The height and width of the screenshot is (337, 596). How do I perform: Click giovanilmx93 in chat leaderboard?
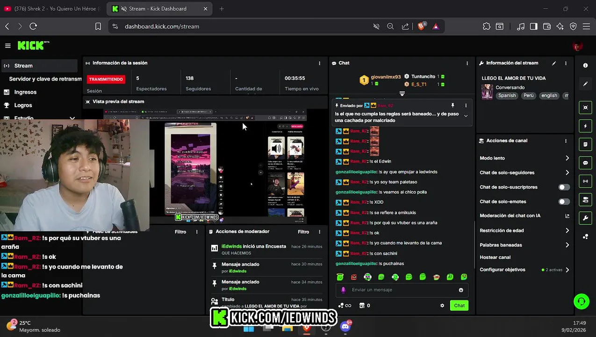tap(386, 77)
